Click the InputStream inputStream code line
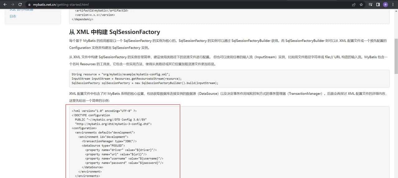Viewport: 398px width, 178px height. pyautogui.click(x=126, y=79)
